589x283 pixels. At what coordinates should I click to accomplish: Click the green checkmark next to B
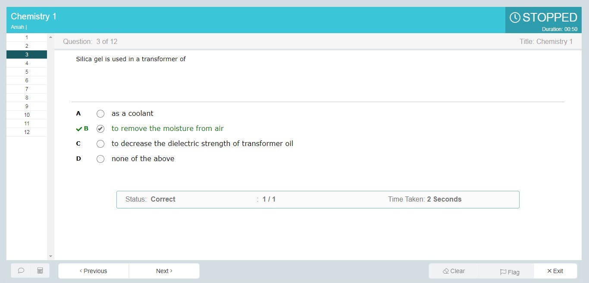click(79, 129)
